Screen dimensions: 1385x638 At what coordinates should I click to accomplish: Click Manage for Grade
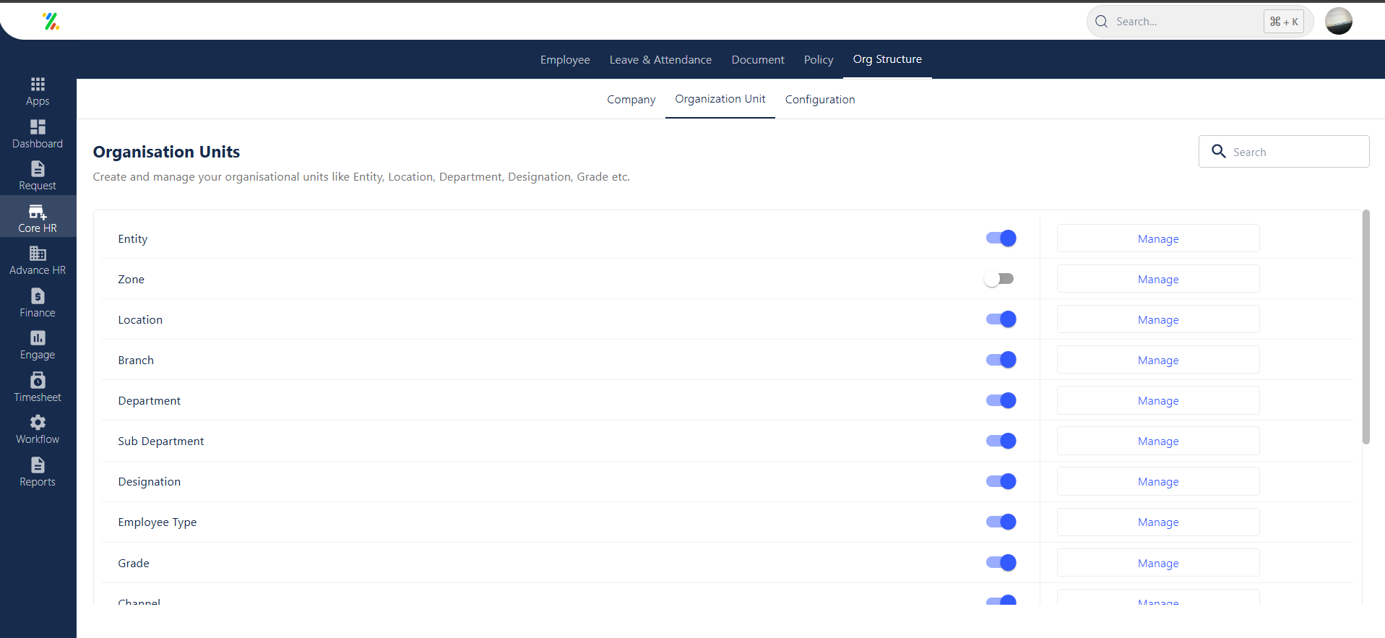[x=1158, y=563]
